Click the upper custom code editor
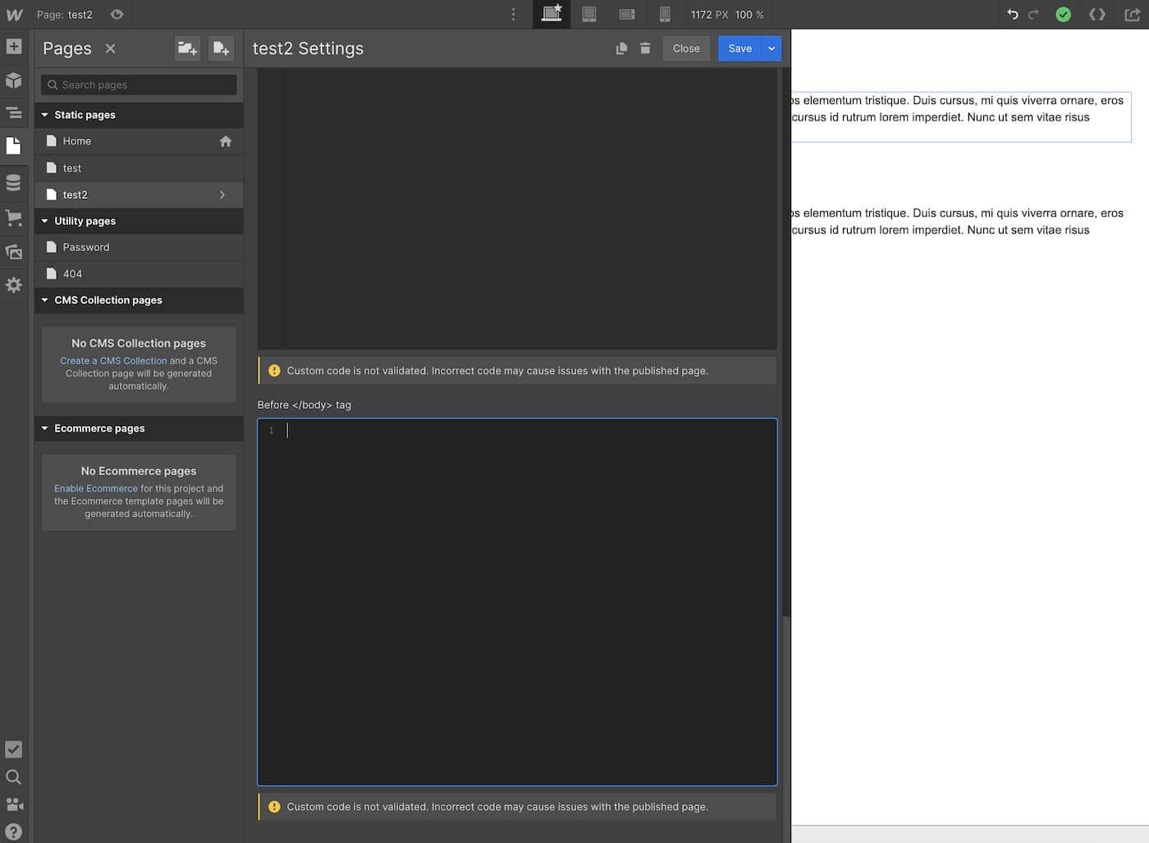 click(517, 209)
